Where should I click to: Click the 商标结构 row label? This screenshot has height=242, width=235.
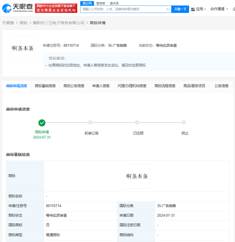[126, 235]
